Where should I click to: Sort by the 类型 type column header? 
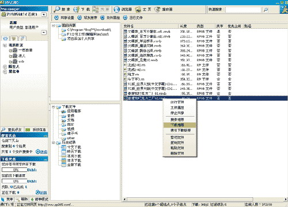click(205, 26)
